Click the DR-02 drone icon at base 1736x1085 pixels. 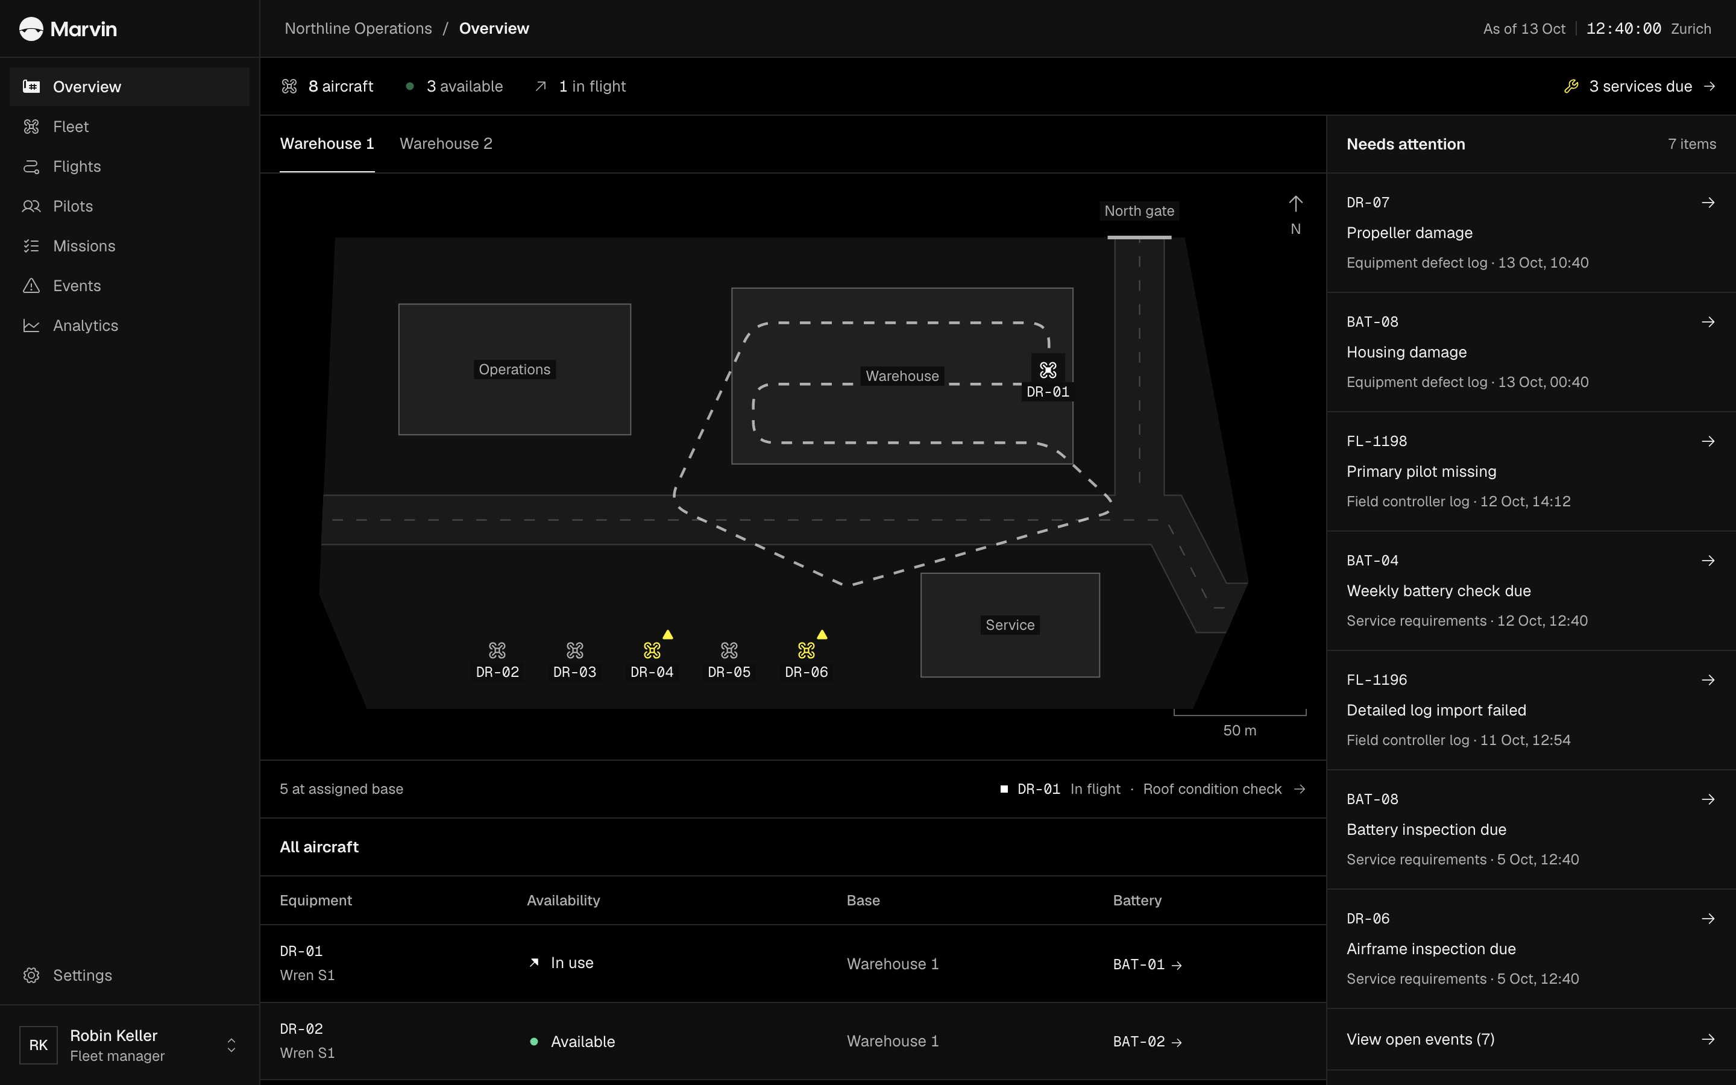[x=497, y=650]
